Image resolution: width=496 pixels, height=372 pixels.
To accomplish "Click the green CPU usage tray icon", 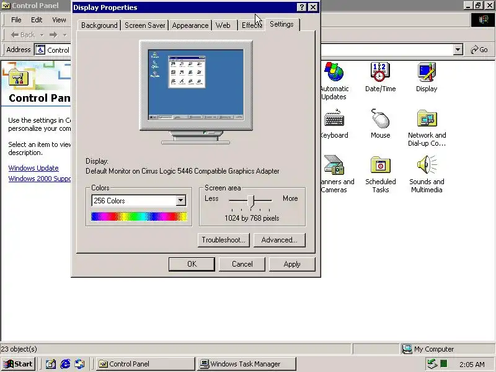I will click(x=444, y=364).
